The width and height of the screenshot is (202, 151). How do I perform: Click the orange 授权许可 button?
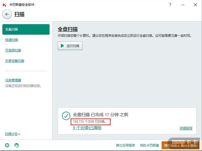(180, 145)
